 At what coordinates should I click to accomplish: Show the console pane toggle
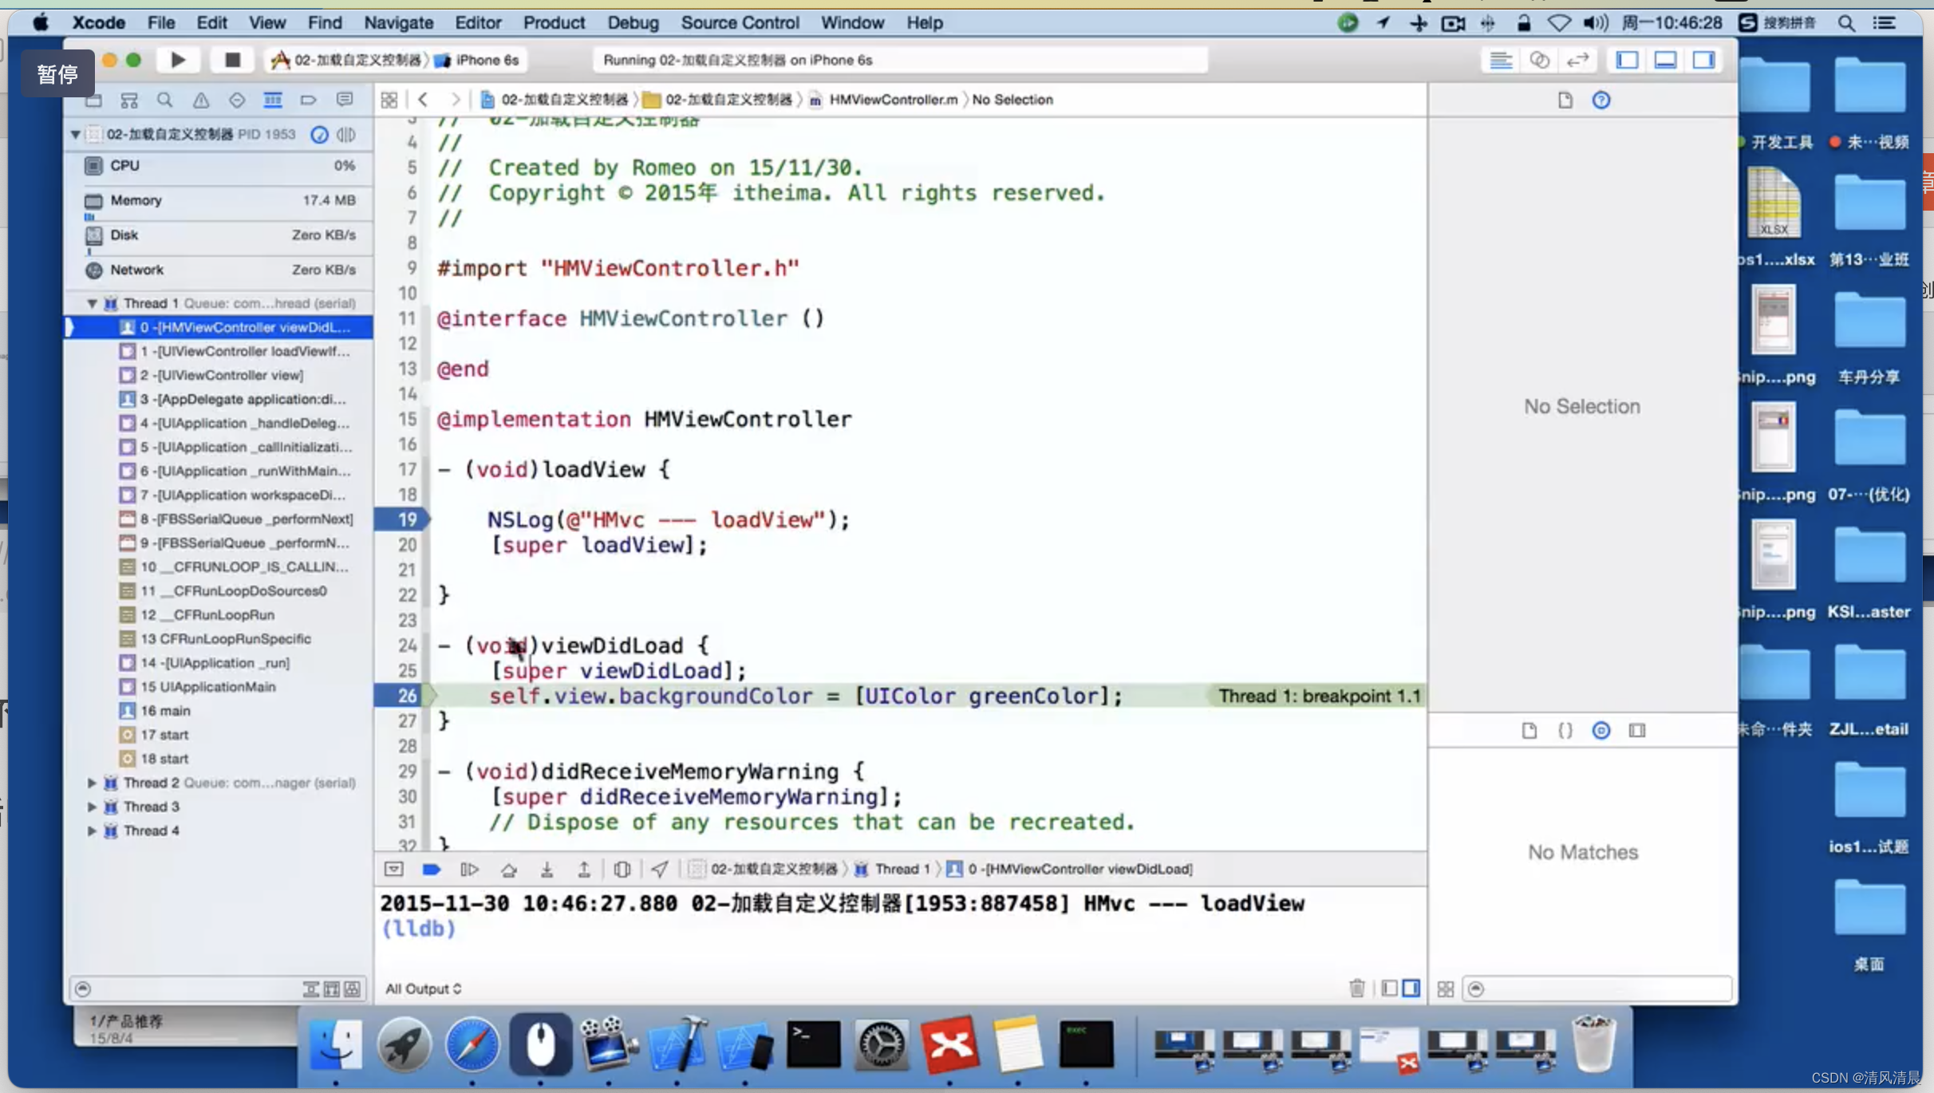tap(1411, 988)
